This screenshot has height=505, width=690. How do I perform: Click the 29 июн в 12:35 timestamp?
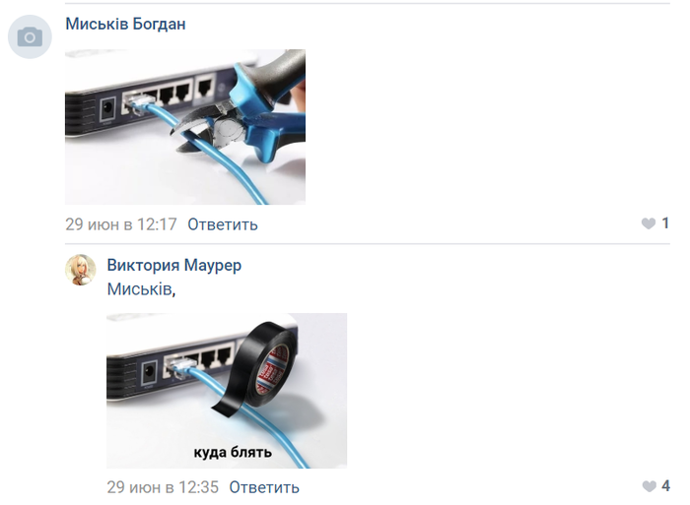click(x=163, y=487)
